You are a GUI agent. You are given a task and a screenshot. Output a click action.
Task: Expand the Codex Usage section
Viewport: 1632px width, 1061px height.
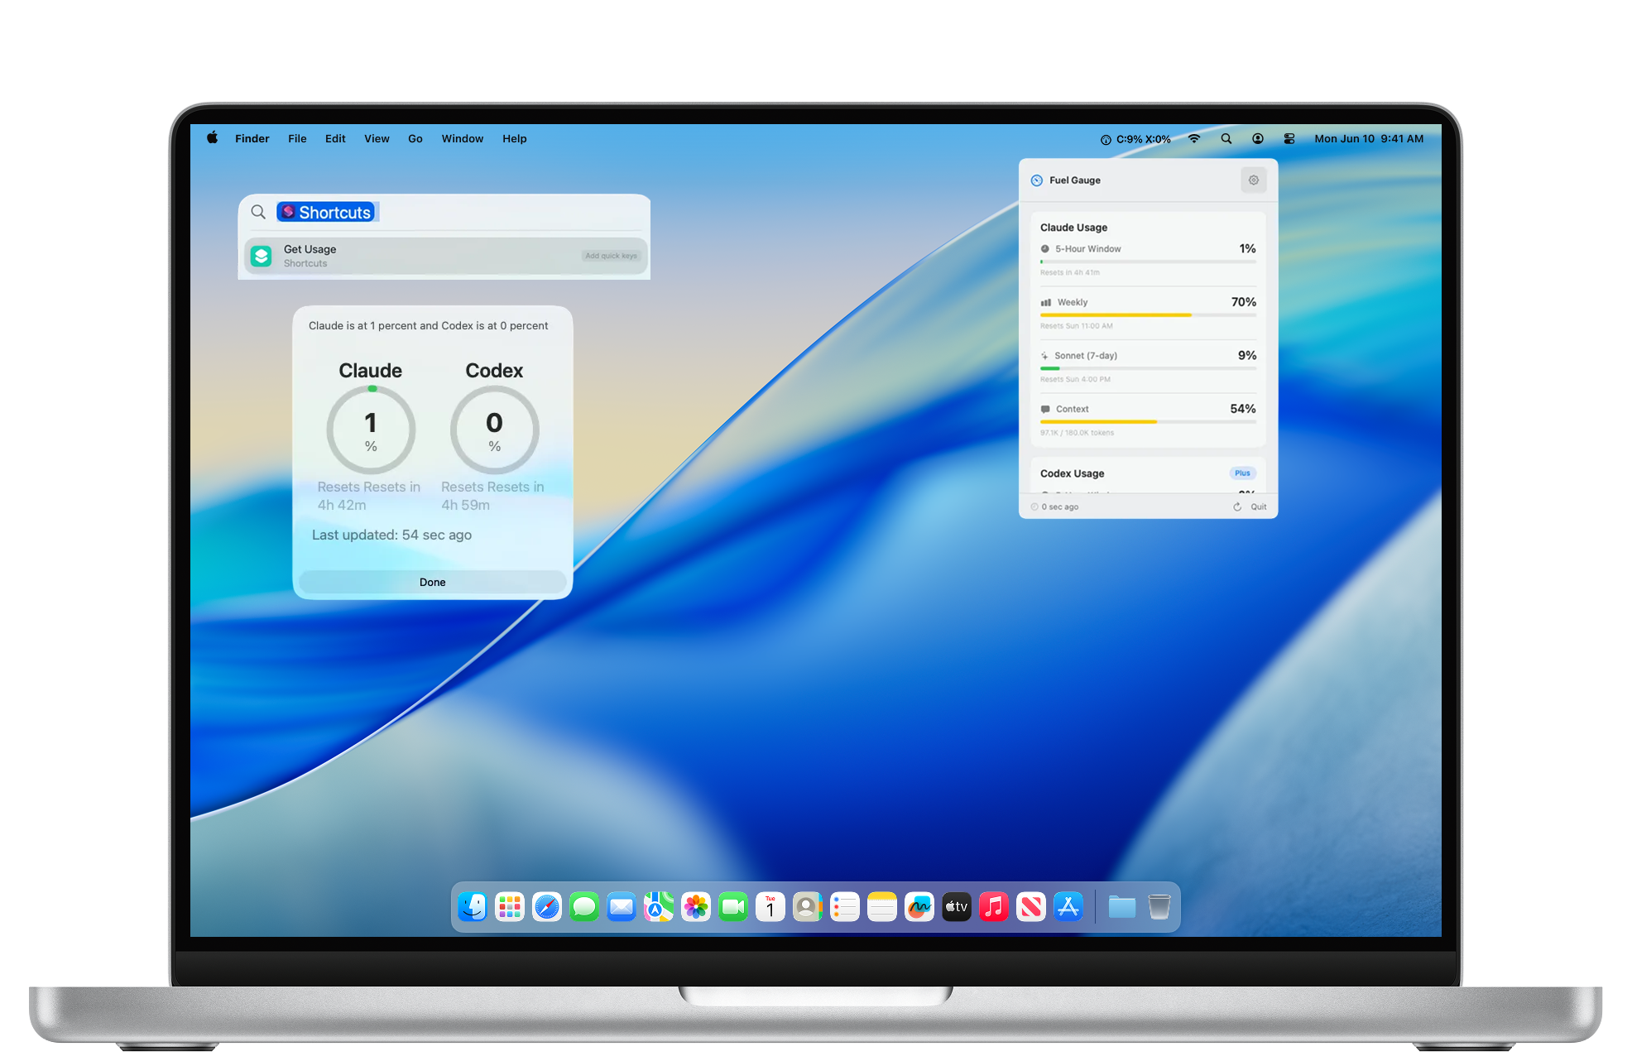1072,473
